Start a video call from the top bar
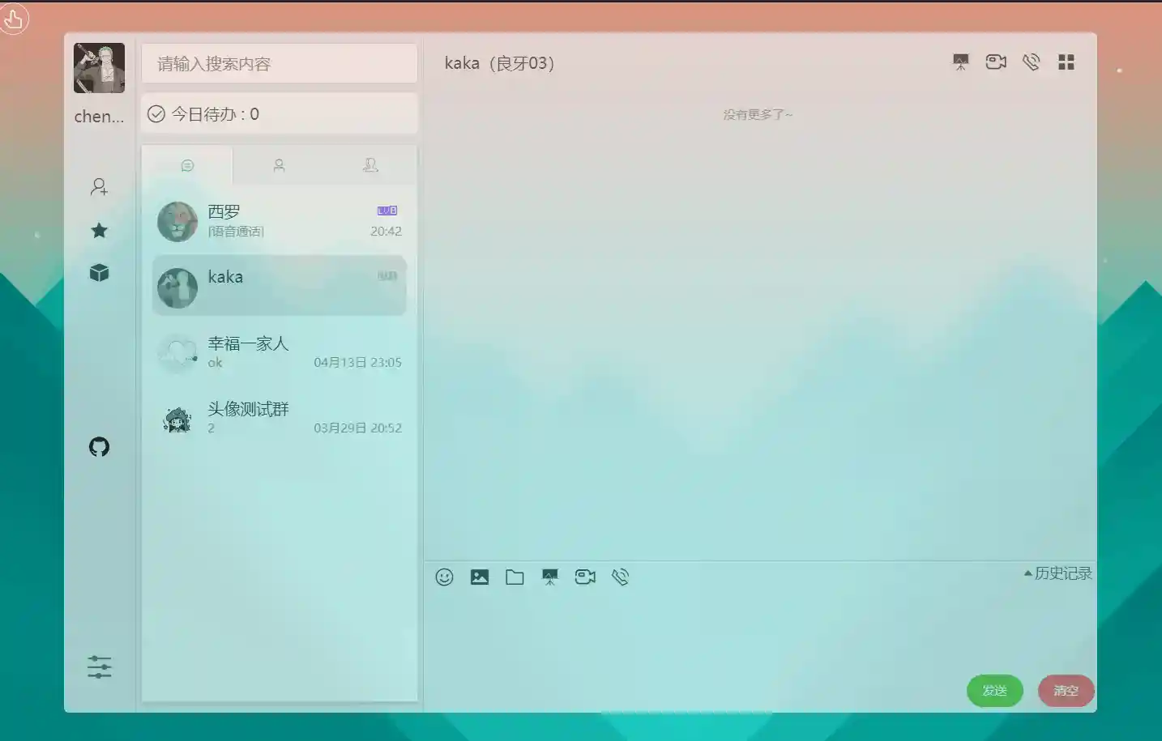This screenshot has height=741, width=1162. pyautogui.click(x=996, y=62)
